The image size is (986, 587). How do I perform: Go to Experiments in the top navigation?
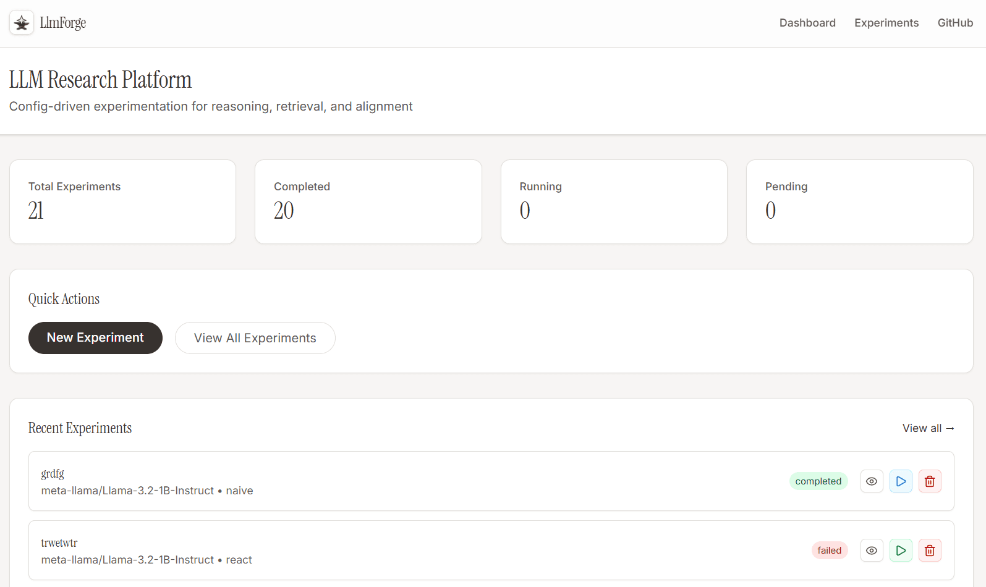[886, 23]
